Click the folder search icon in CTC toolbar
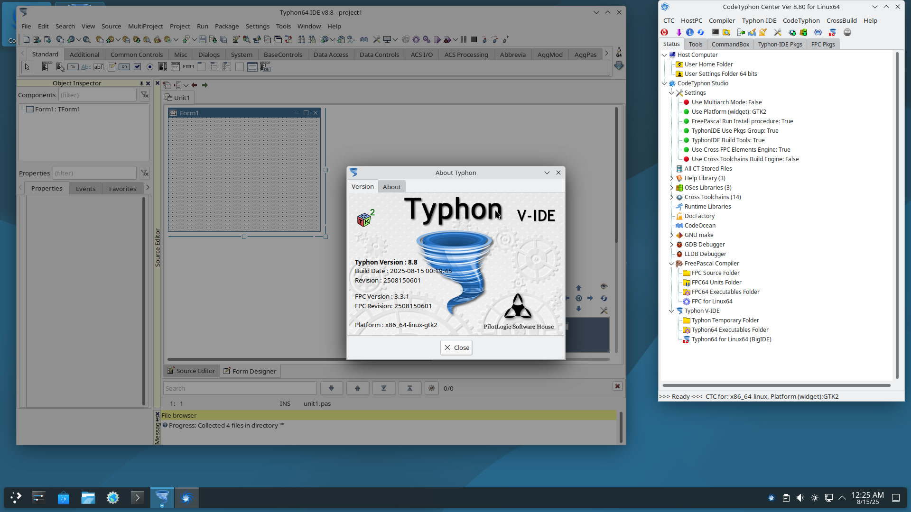Image resolution: width=911 pixels, height=512 pixels. [x=726, y=33]
